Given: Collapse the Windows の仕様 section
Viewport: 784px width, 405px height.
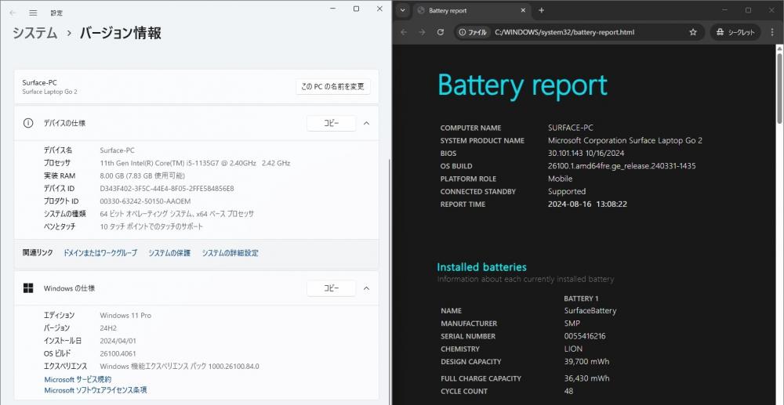Looking at the screenshot, I should click(x=366, y=288).
